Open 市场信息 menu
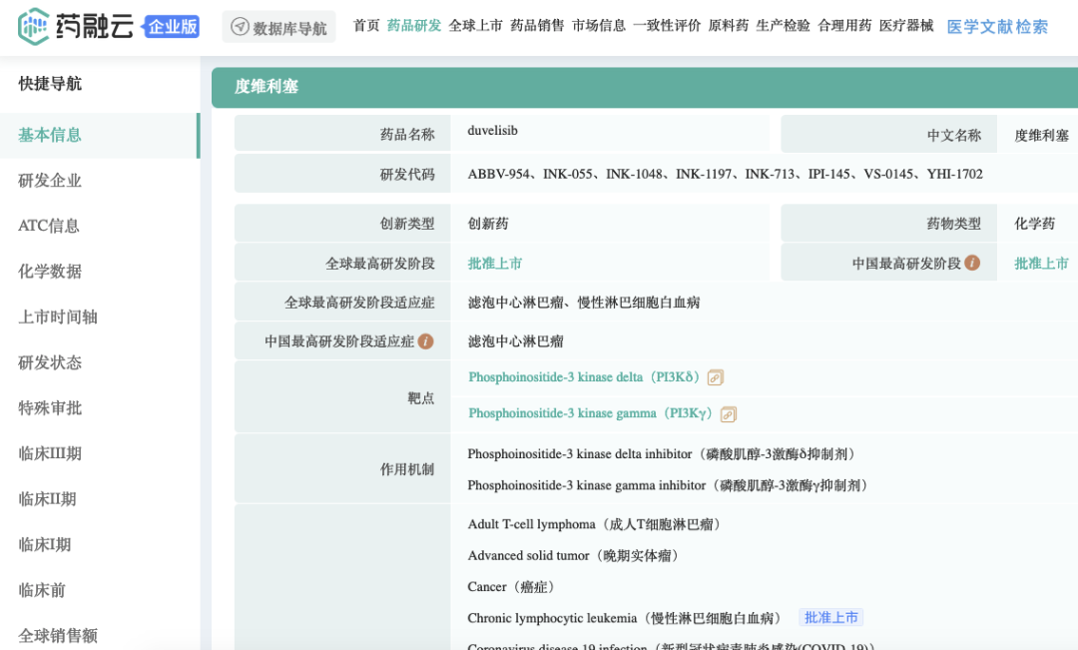 [x=599, y=25]
